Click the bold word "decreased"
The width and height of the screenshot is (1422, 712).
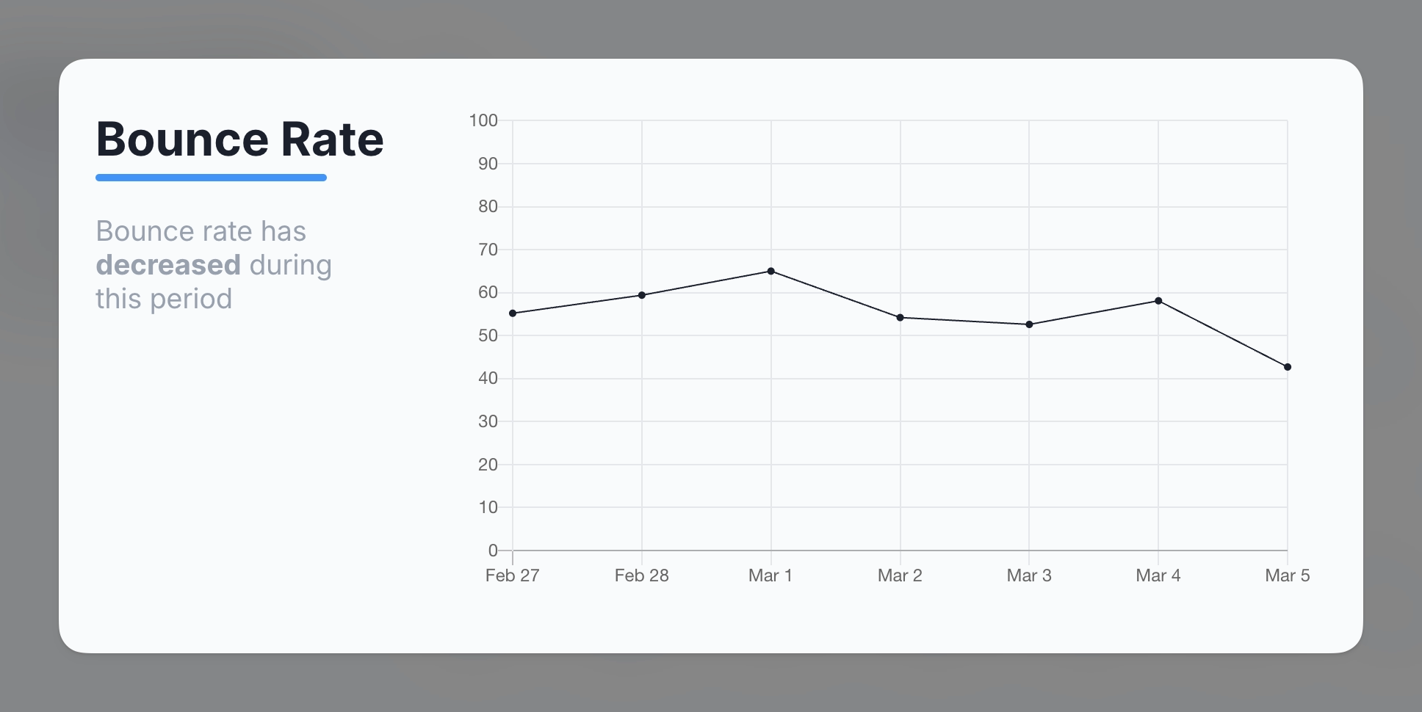point(168,265)
